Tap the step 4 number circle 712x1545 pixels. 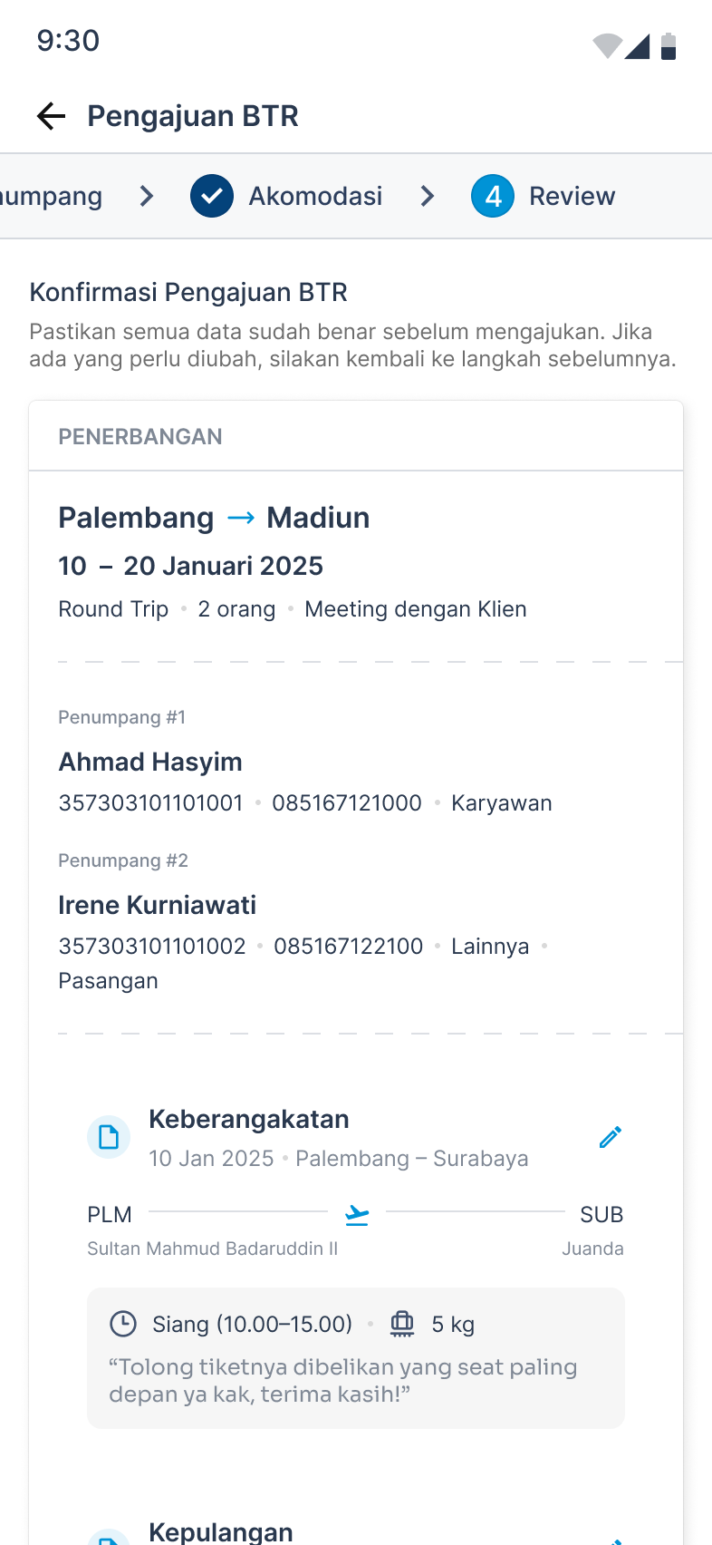[493, 196]
